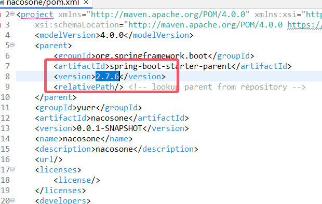Collapse the project element fold on line 2
Screen dimensions: 322x204
click(x=12, y=14)
